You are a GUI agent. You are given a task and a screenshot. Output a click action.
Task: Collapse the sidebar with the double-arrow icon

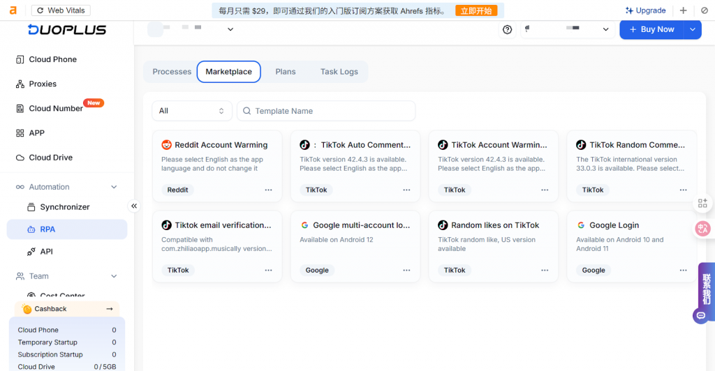pos(134,206)
